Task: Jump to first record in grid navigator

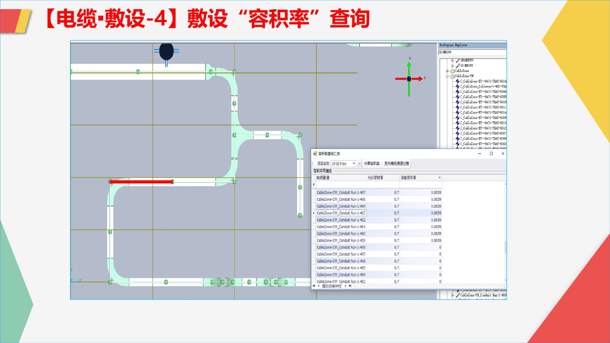Action: pos(314,286)
